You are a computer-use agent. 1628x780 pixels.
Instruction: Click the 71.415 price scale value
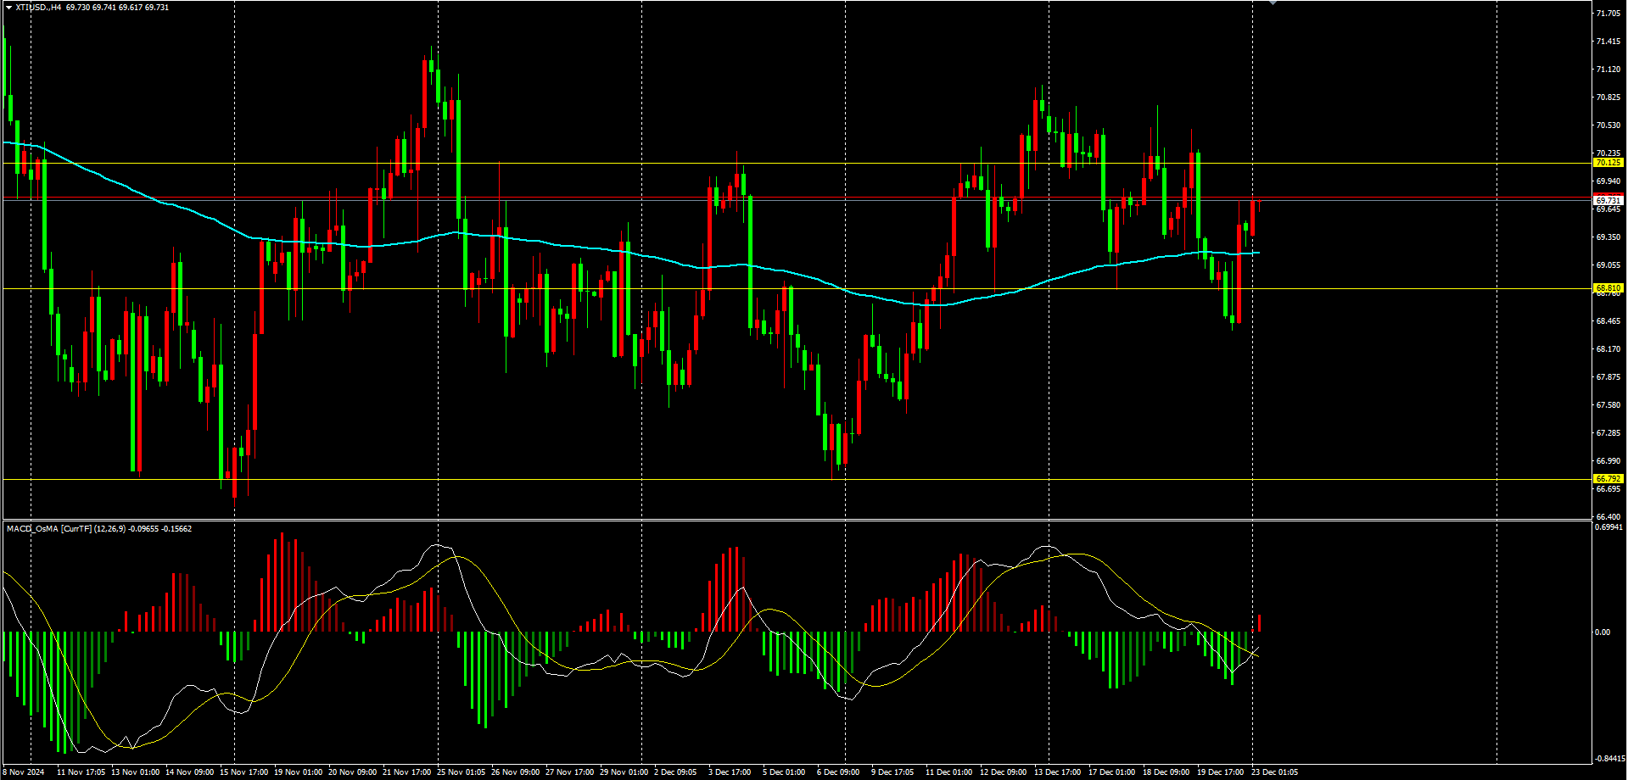click(1608, 42)
